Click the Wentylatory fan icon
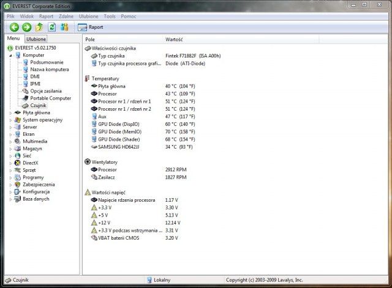 tap(88, 161)
